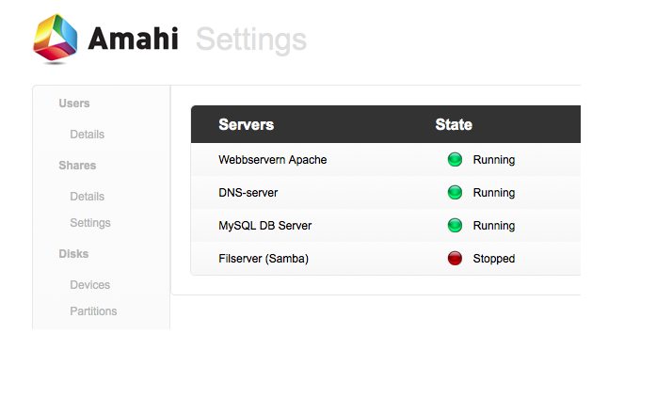The image size is (656, 398).
Task: Go to Devices under Disks
Action: coord(90,285)
